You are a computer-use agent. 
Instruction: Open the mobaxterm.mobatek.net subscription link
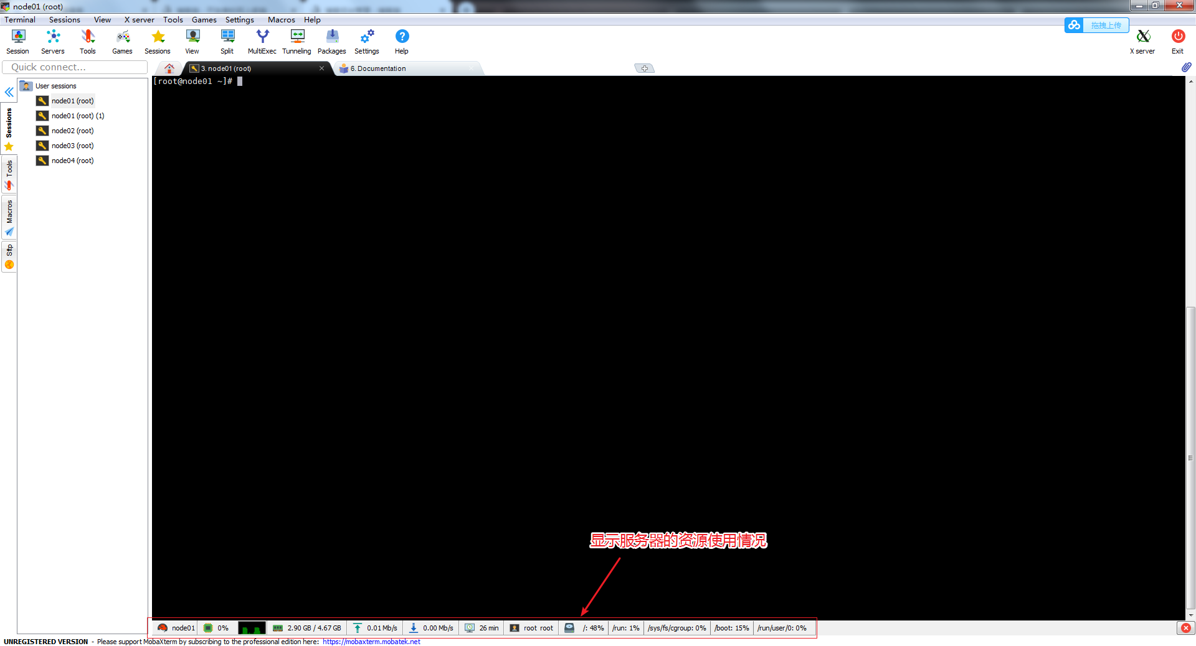[371, 641]
